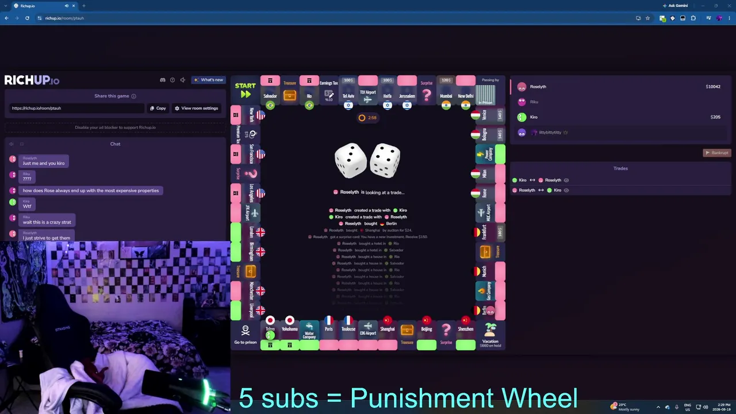Bookmark this page with the star icon
The image size is (736, 414).
pos(648,18)
